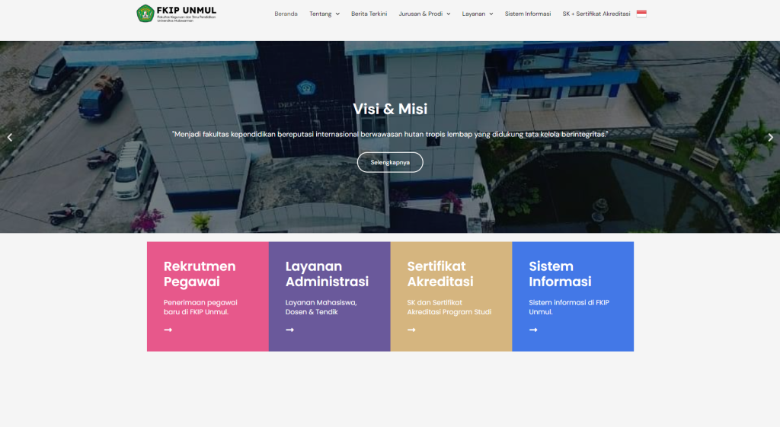Expand the Tentang dropdown menu

(324, 14)
